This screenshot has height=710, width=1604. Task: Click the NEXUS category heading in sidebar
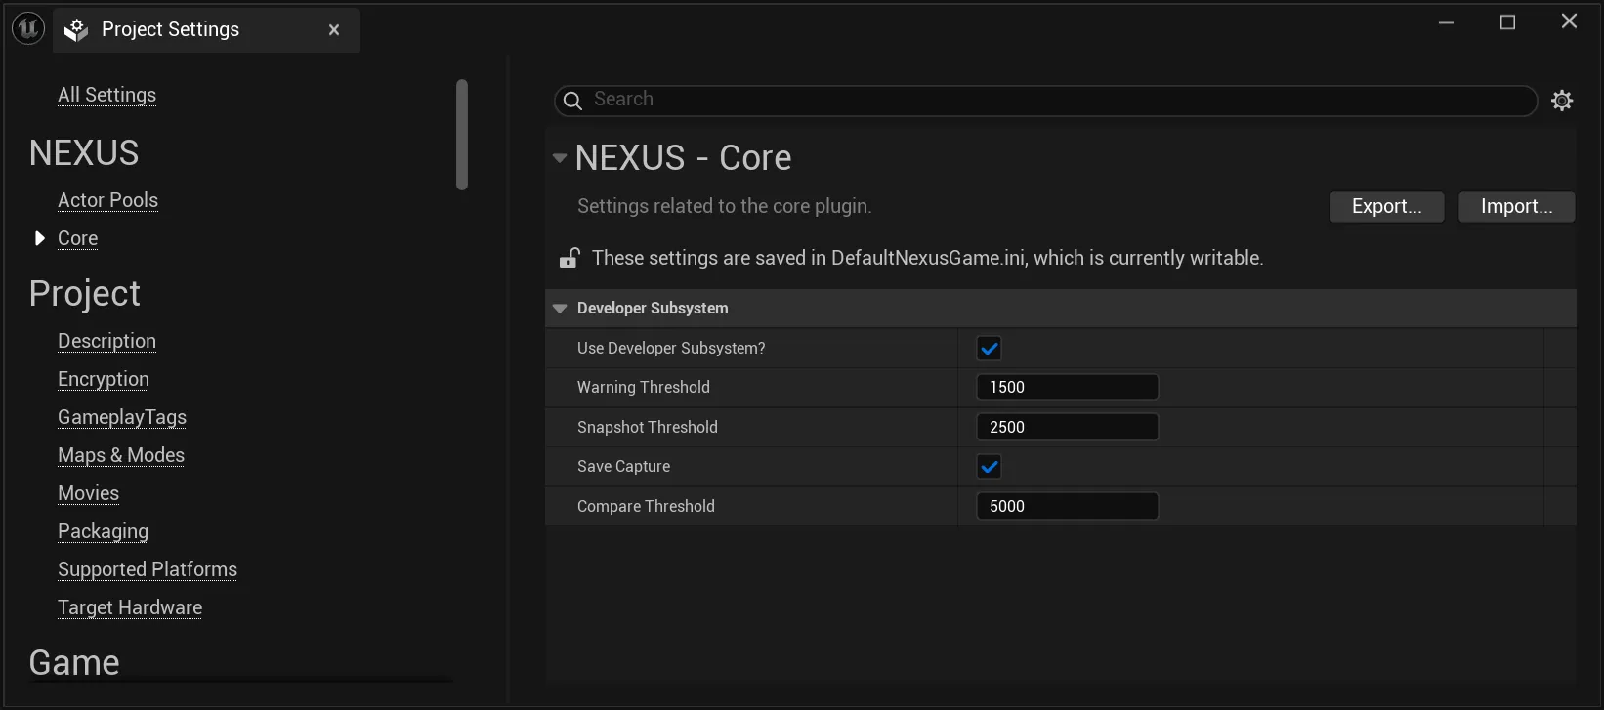click(84, 153)
